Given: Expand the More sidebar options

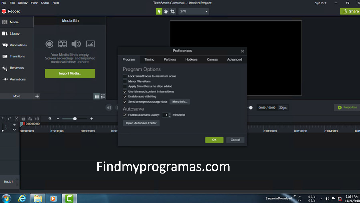Looking at the screenshot, I should pyautogui.click(x=17, y=96).
